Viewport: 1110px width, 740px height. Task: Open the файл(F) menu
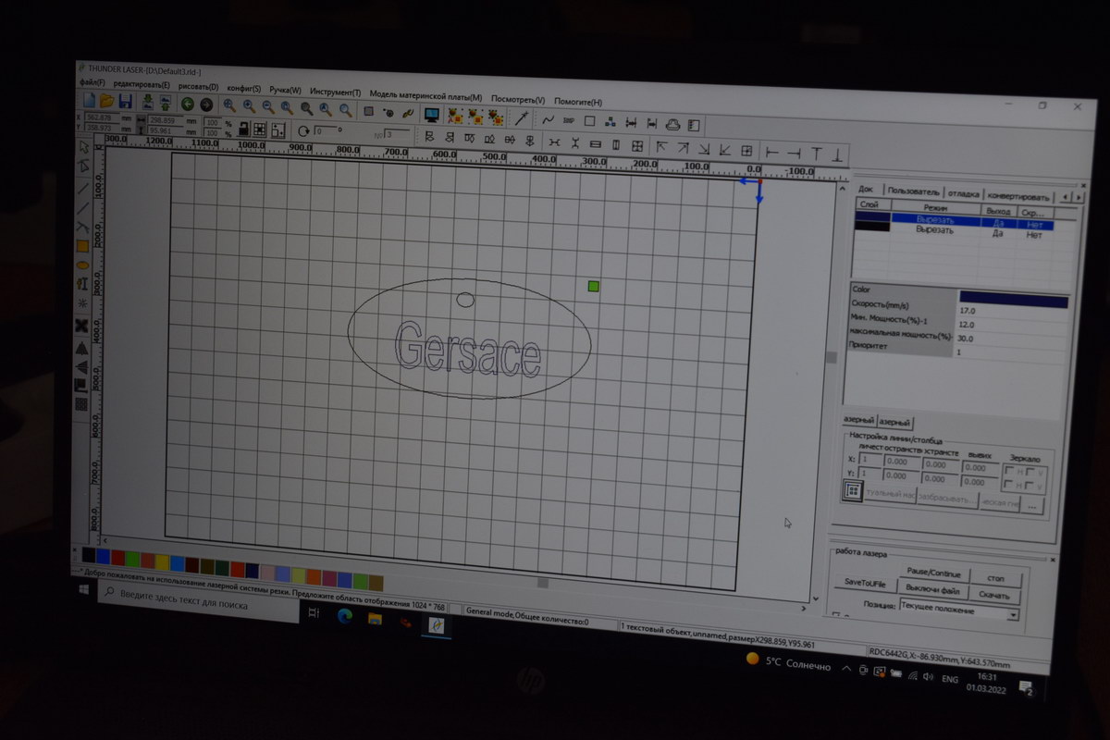click(x=92, y=81)
